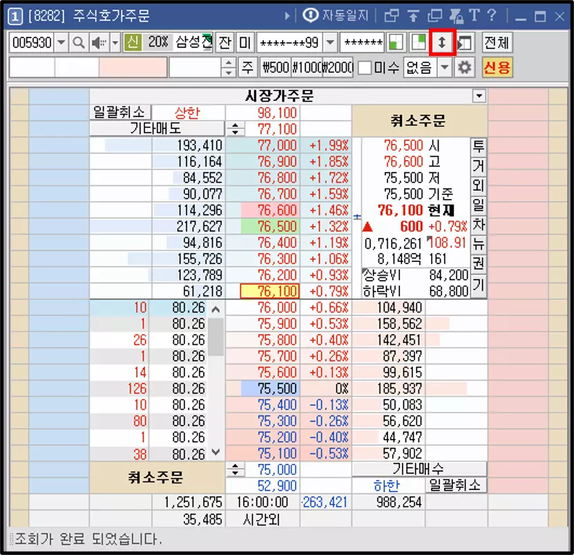The height and width of the screenshot is (555, 574).
Task: Click the title bar right-arrow expand icon
Action: tap(287, 16)
